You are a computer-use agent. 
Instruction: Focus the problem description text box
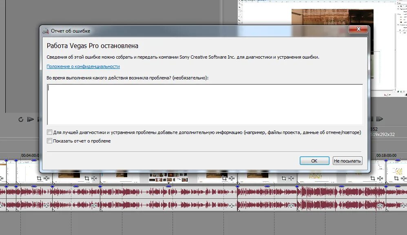205,104
